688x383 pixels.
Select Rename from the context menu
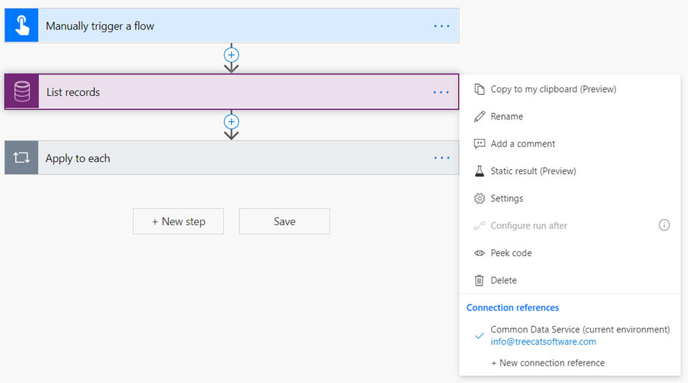click(507, 116)
